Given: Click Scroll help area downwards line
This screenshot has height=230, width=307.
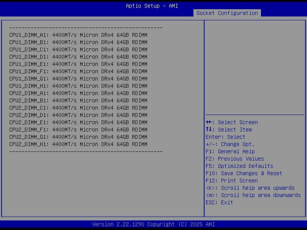Looking at the screenshot, I should [253, 195].
